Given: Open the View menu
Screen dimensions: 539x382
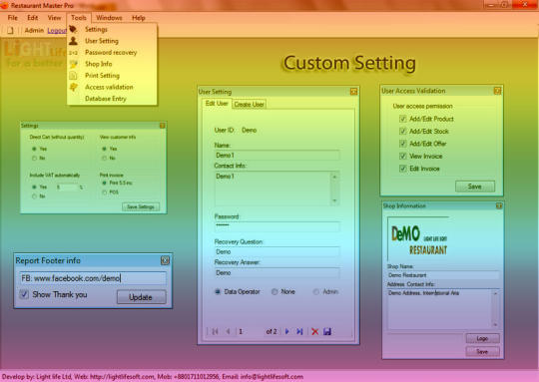Looking at the screenshot, I should coord(54,18).
